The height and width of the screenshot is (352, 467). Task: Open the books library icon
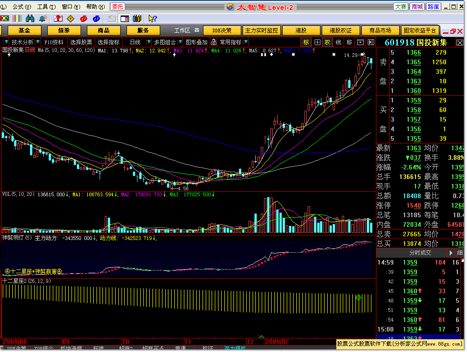(137, 19)
